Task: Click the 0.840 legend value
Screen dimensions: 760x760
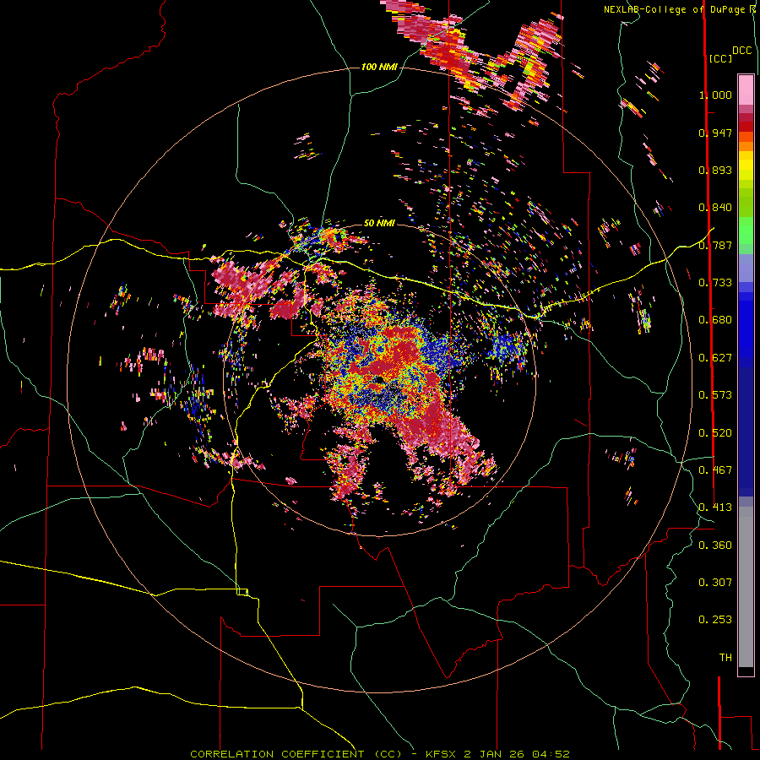Action: 715,208
